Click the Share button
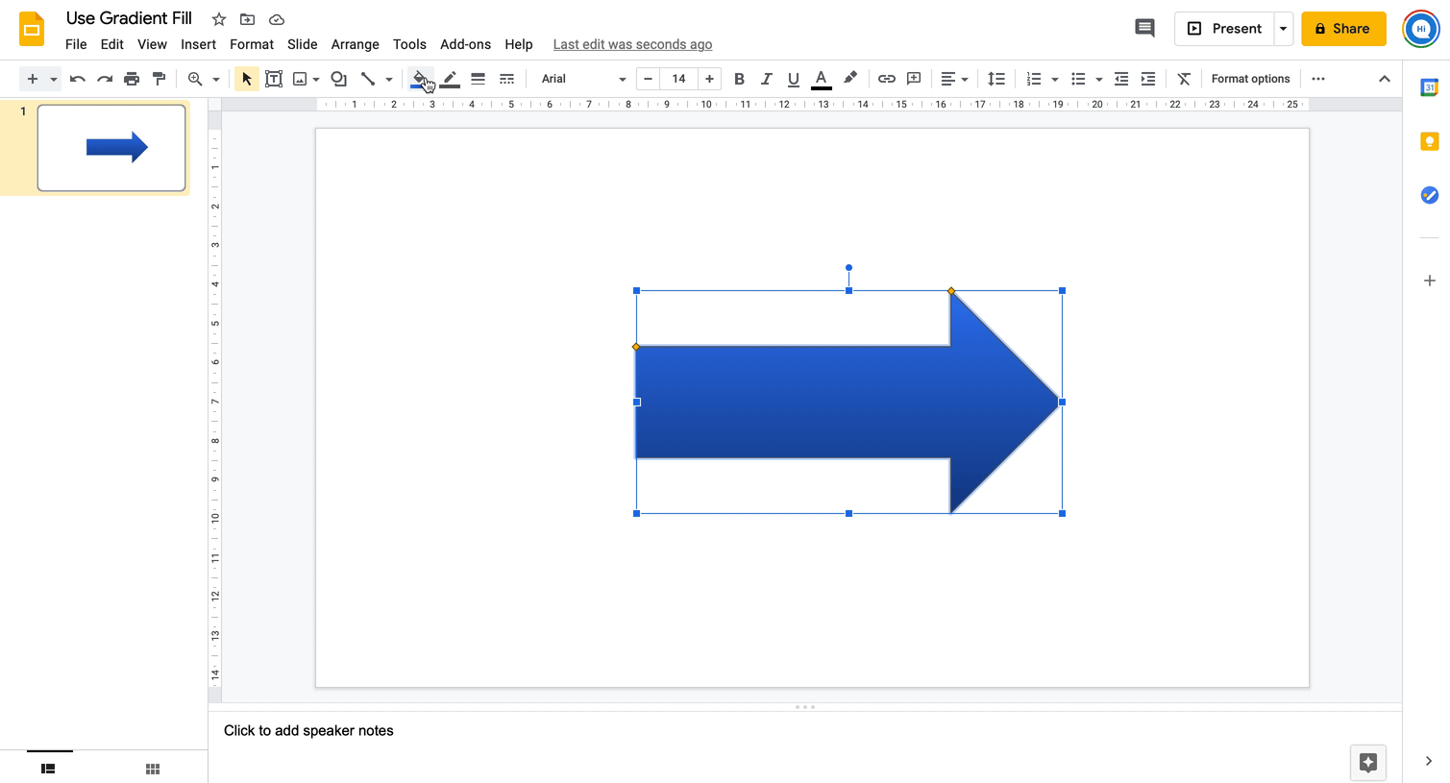This screenshot has width=1450, height=783. [x=1343, y=29]
